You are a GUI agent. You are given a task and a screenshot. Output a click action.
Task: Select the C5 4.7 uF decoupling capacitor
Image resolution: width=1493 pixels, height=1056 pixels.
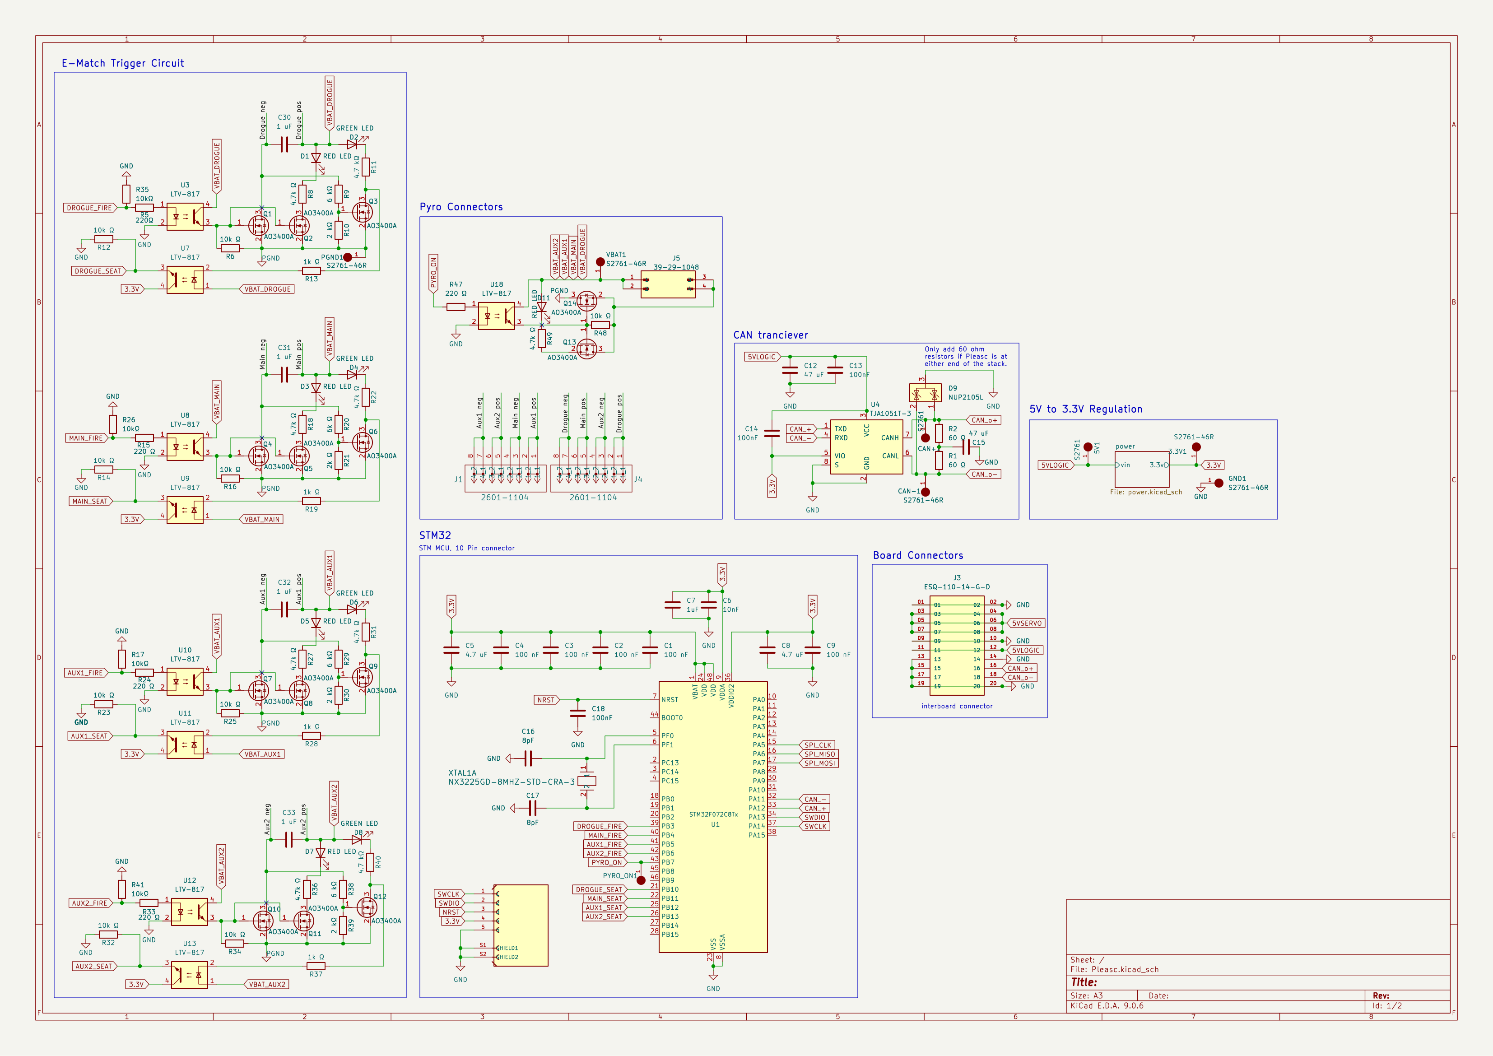click(451, 650)
